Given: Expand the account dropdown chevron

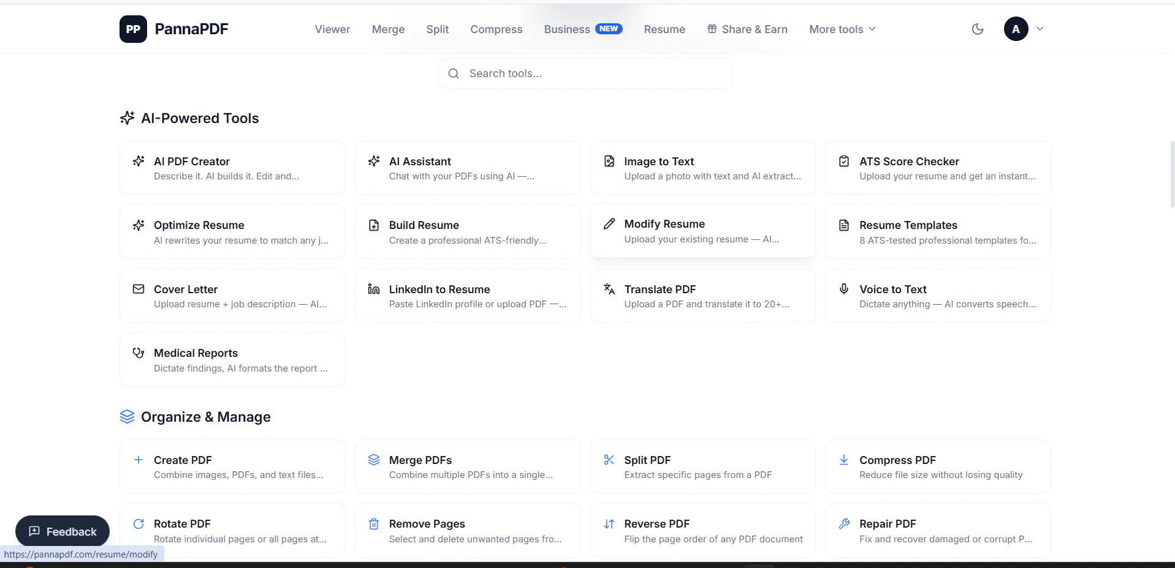Looking at the screenshot, I should [x=1040, y=29].
